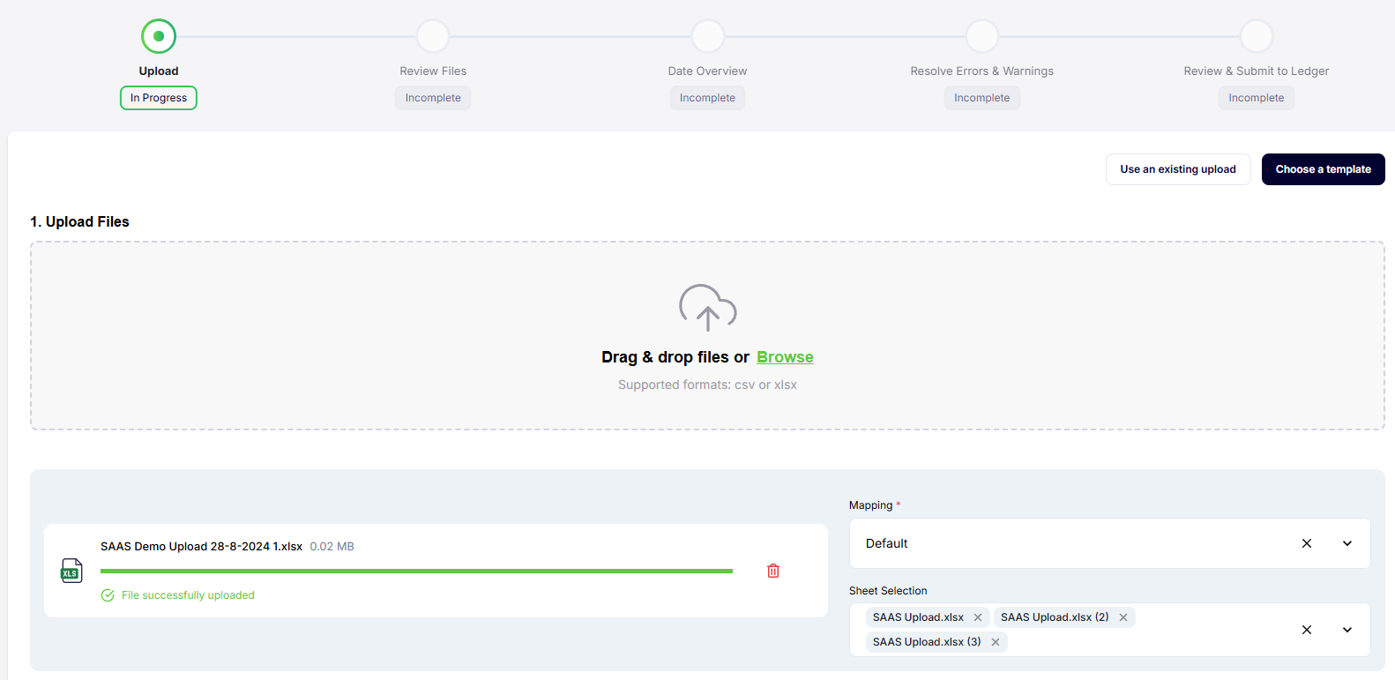Go to the Date Overview step circle
Viewport: 1395px width, 680px height.
(x=707, y=36)
